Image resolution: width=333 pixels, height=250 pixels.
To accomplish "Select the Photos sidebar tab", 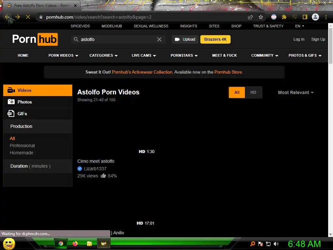I will [x=38, y=102].
